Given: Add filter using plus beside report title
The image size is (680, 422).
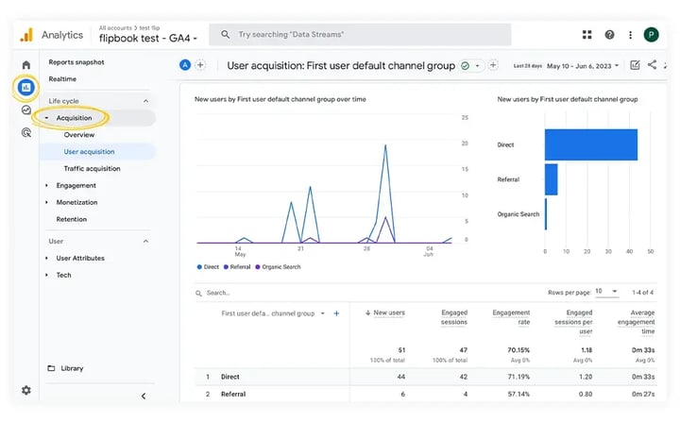Looking at the screenshot, I should (x=493, y=65).
